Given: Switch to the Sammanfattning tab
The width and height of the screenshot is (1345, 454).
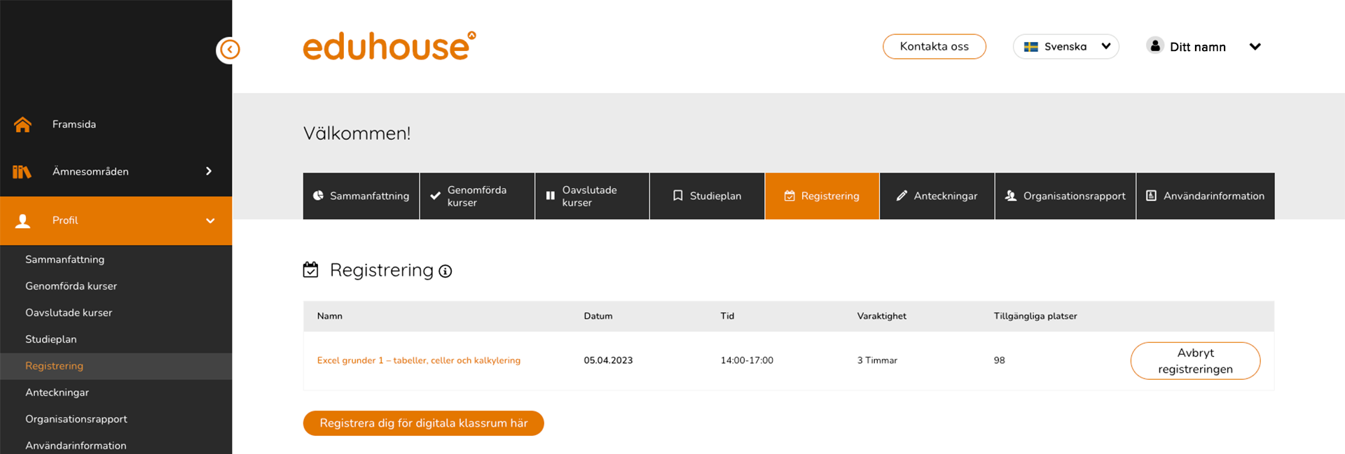Looking at the screenshot, I should [361, 196].
